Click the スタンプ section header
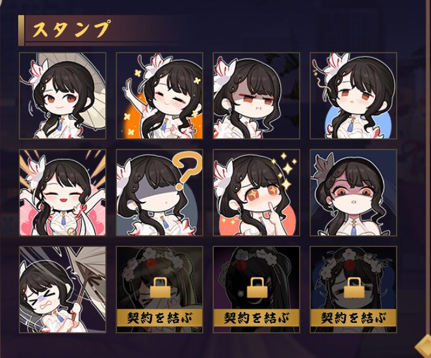This screenshot has height=358, width=431. pyautogui.click(x=72, y=29)
